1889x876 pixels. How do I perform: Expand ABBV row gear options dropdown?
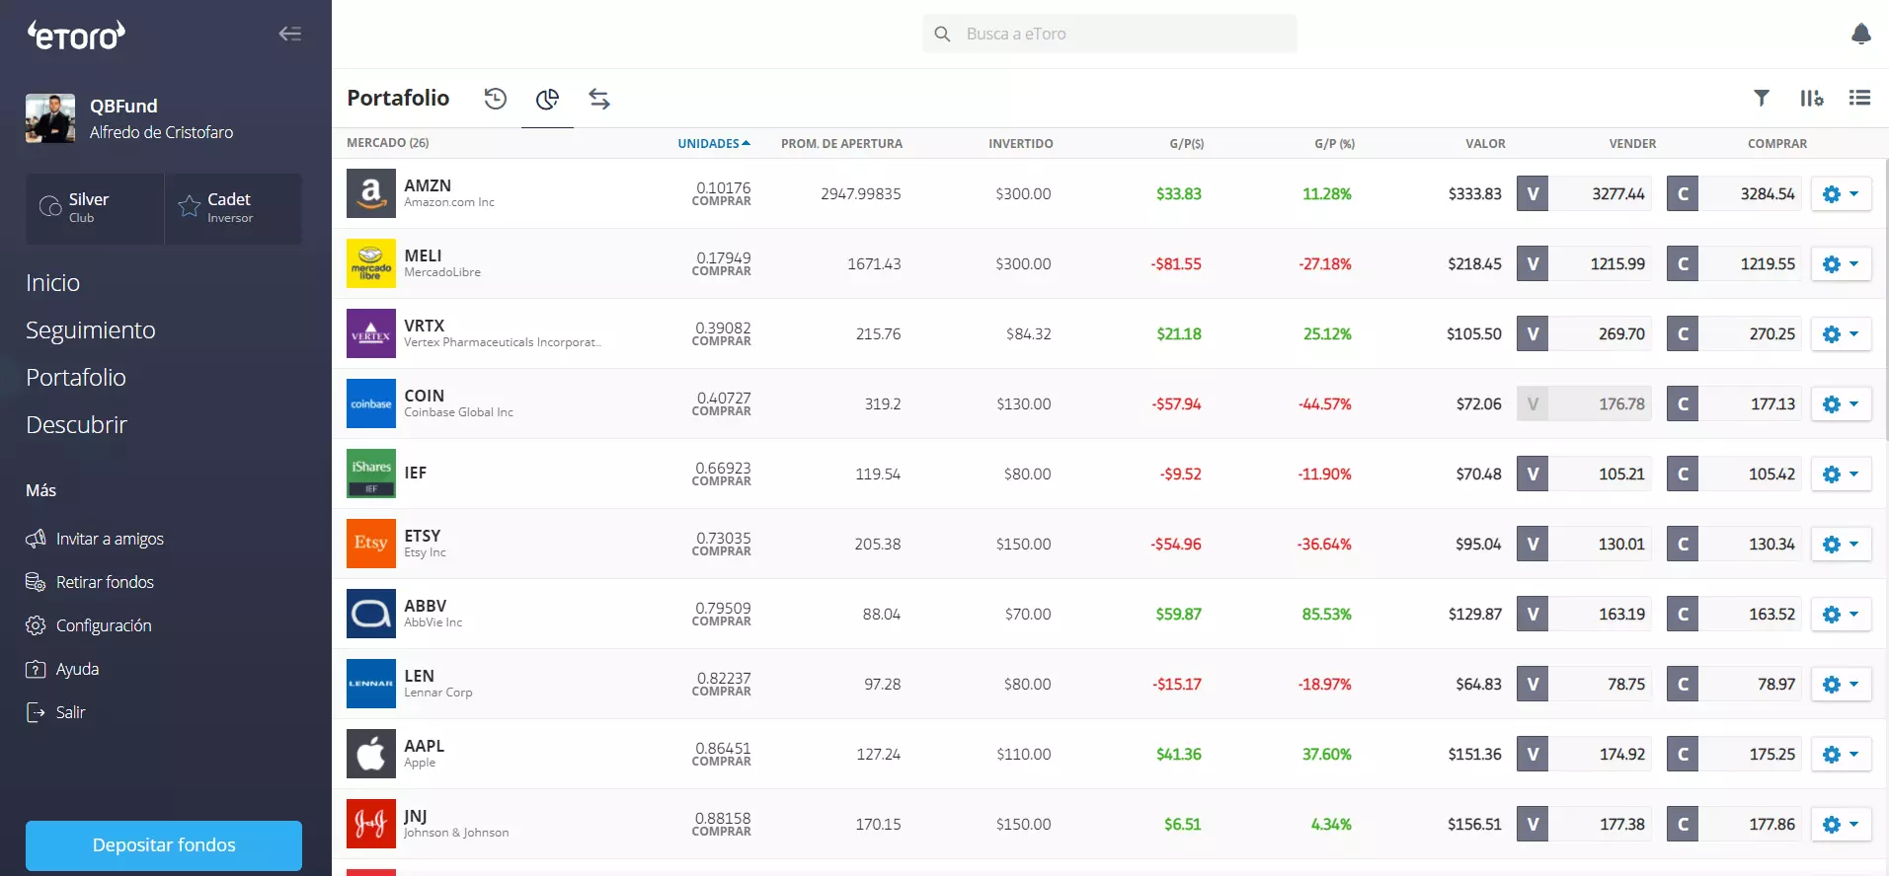coord(1841,614)
